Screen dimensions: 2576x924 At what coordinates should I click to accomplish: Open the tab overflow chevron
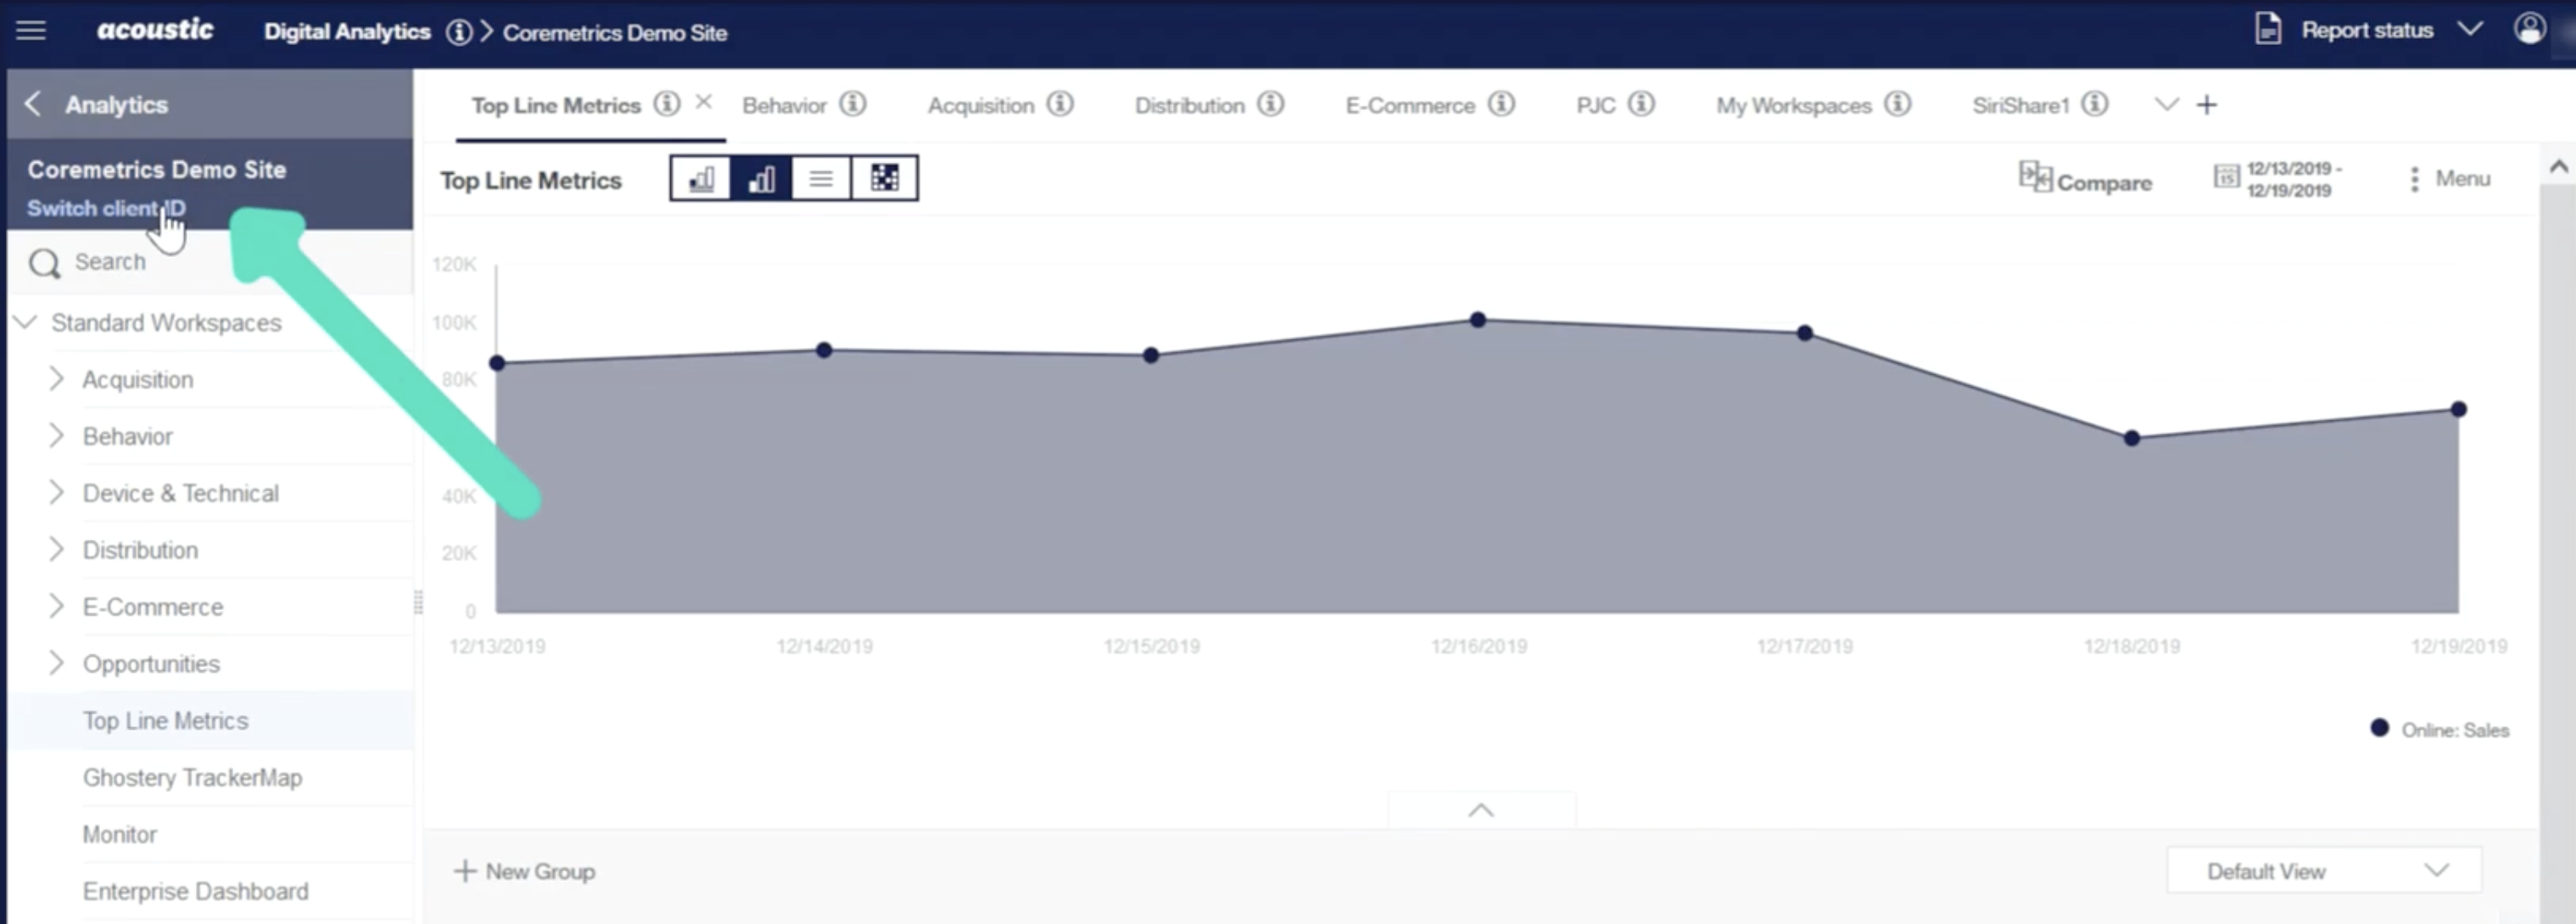point(2166,104)
